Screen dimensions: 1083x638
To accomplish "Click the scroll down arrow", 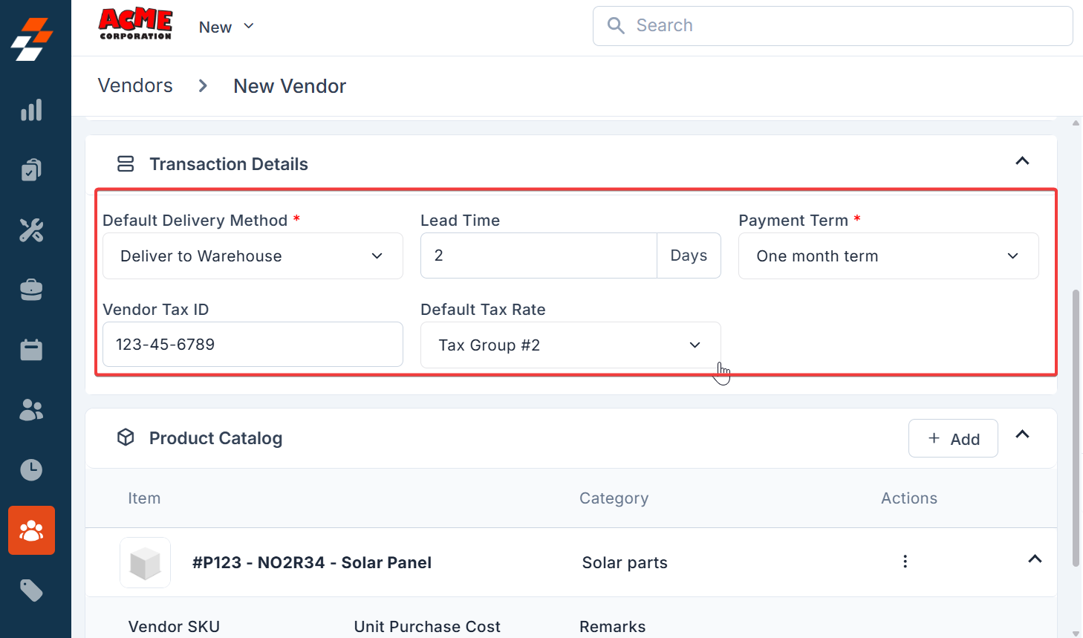I will click(1076, 633).
